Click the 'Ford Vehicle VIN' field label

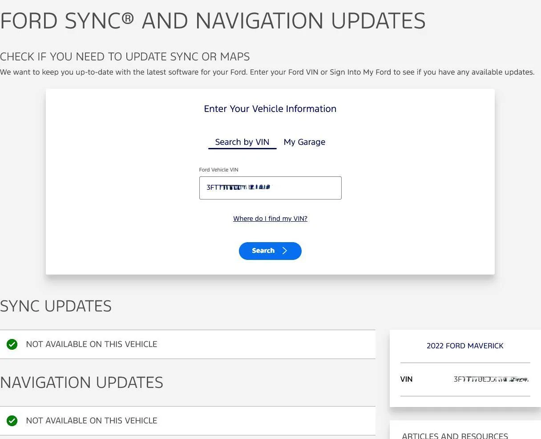(x=218, y=170)
